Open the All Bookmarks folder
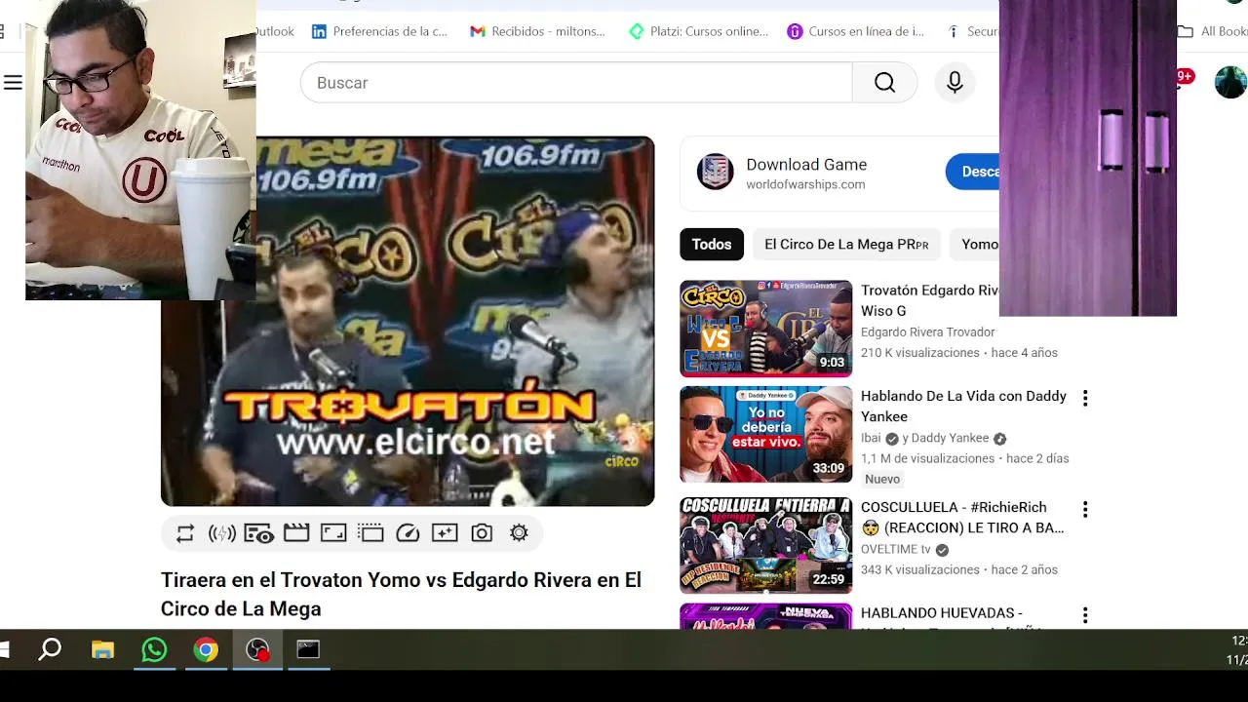The height and width of the screenshot is (702, 1248). 1212,31
